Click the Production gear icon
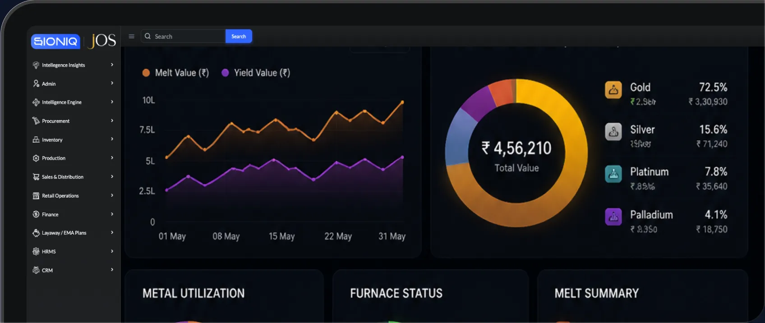This screenshot has height=323, width=765. (36, 158)
